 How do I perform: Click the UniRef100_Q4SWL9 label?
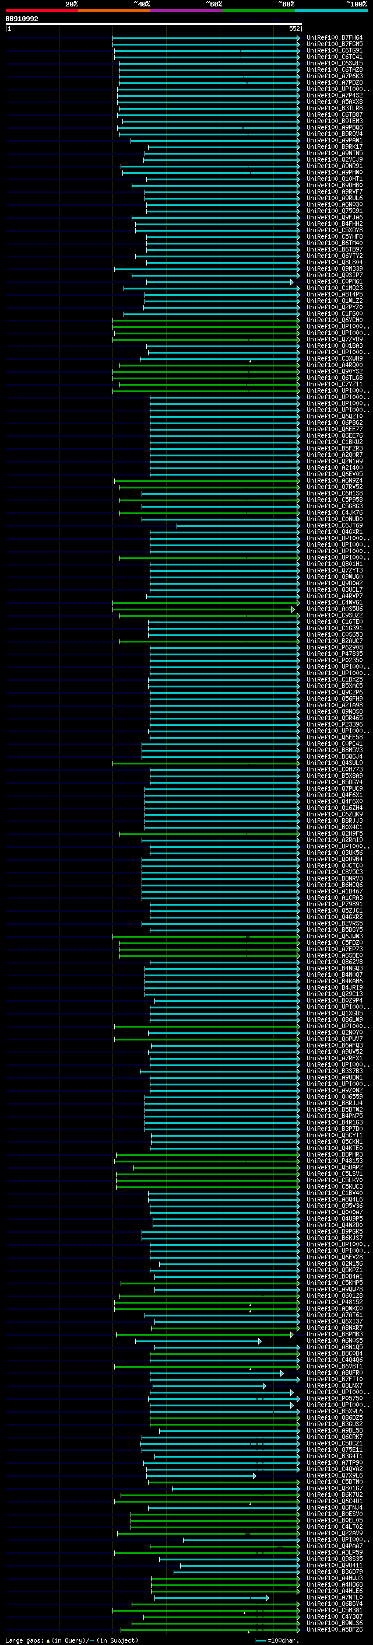tap(334, 763)
